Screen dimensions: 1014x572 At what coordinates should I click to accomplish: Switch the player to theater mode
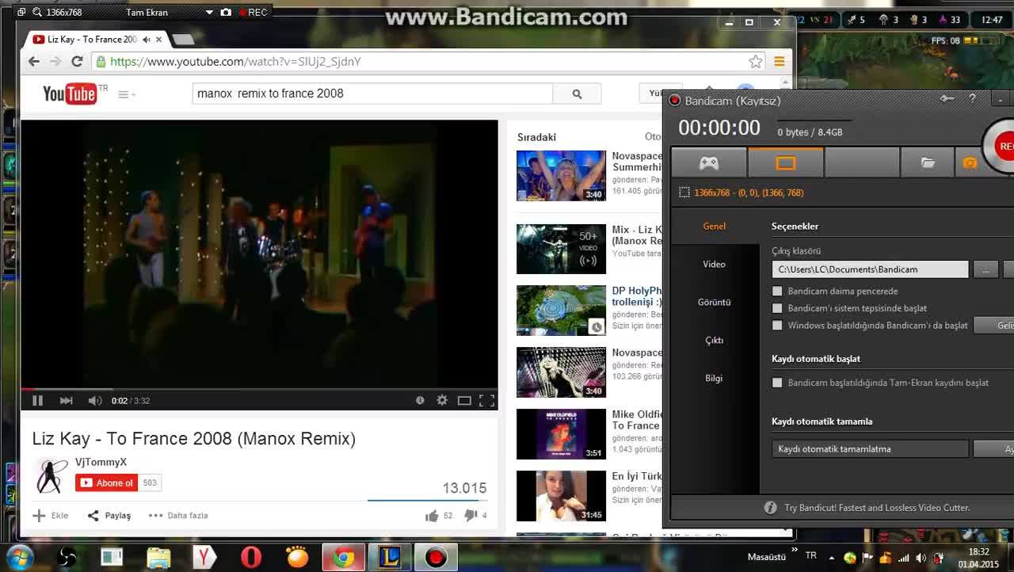coord(464,401)
